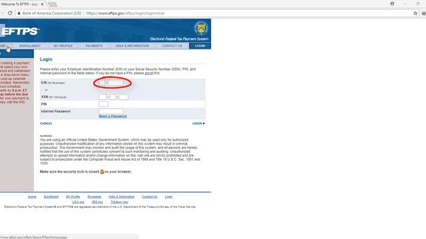Viewport: 426px width, 239px height.
Task: Click the Cancel button
Action: click(46, 123)
